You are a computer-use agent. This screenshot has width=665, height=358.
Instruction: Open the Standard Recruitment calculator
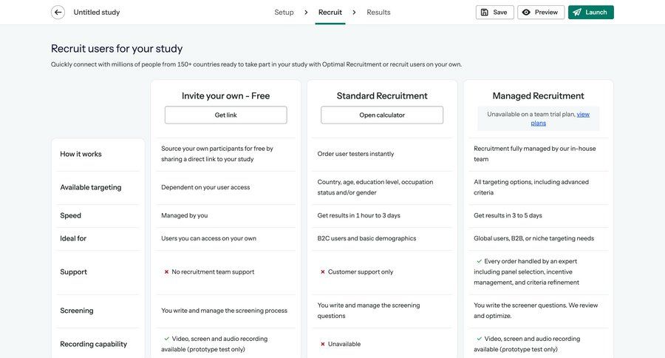pyautogui.click(x=382, y=115)
